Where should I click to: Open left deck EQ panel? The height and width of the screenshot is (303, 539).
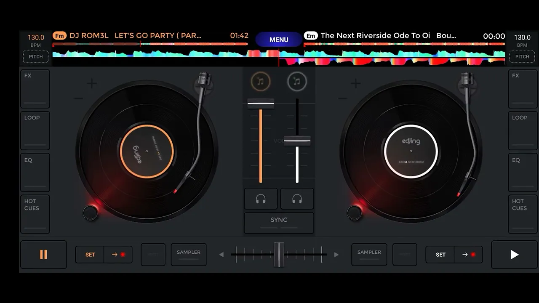[35, 173]
